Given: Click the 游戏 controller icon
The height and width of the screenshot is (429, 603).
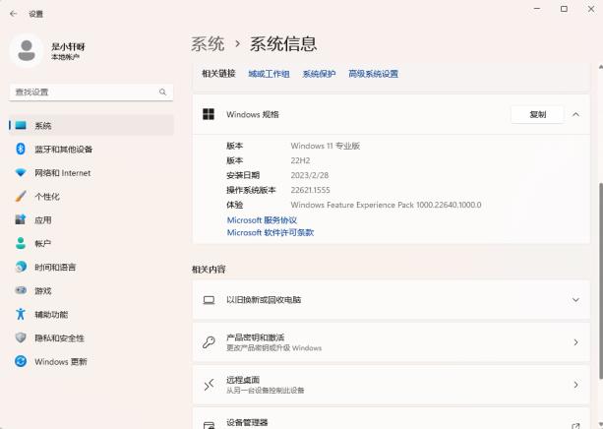Looking at the screenshot, I should [x=21, y=290].
